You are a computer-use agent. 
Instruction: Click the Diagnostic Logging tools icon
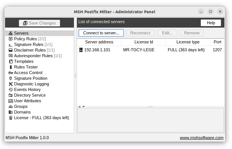point(10,84)
